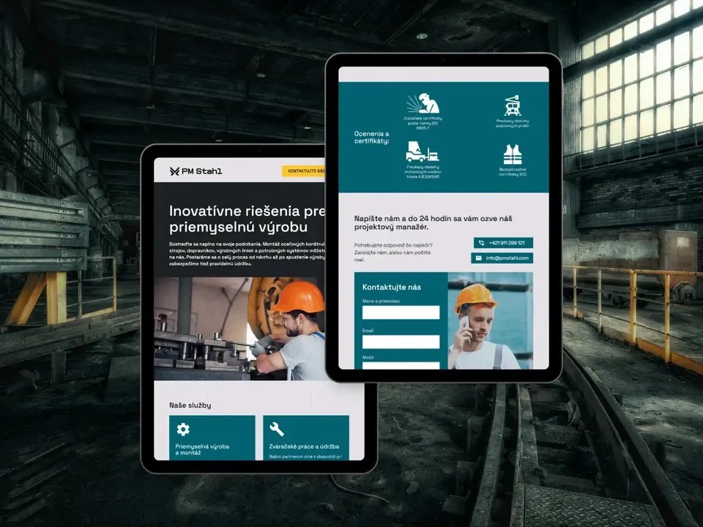Viewport: 703px width, 527px height.
Task: Select the wrench icon in Zváračské práce card
Action: pos(277,430)
